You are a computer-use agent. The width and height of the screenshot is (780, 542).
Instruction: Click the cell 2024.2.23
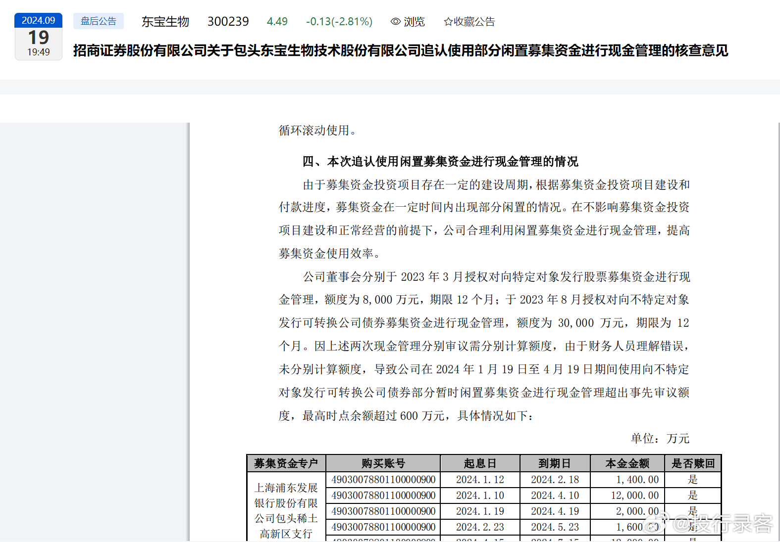(480, 527)
